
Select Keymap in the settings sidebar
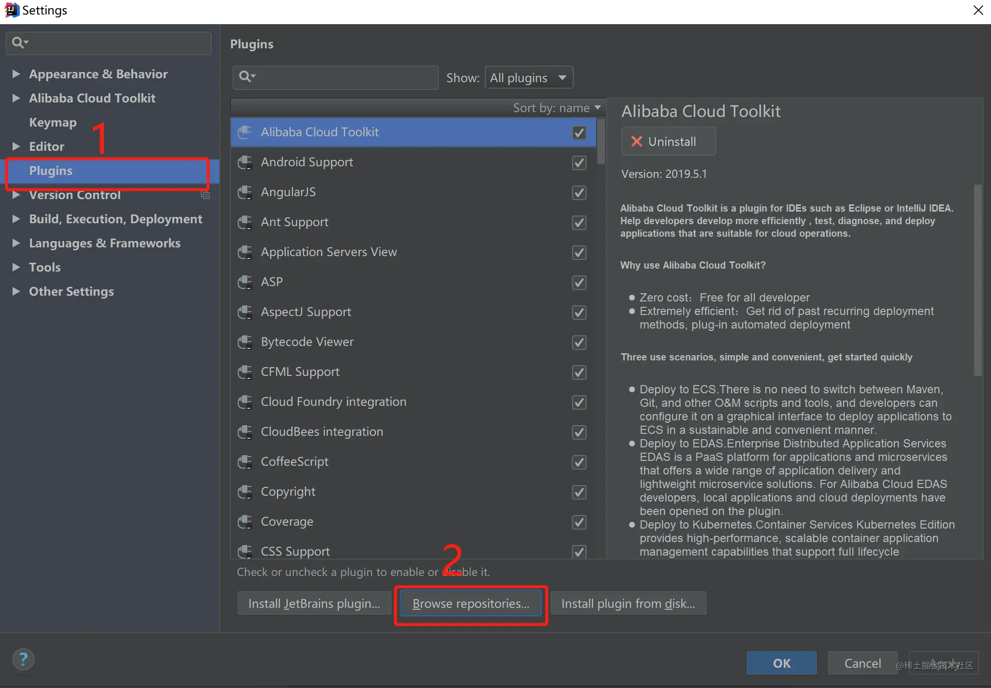[53, 122]
